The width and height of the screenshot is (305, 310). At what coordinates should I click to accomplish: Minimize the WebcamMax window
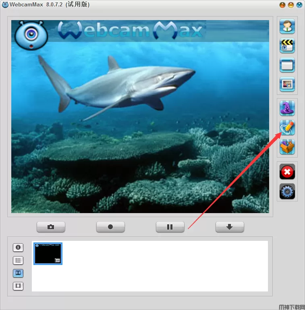pos(291,5)
